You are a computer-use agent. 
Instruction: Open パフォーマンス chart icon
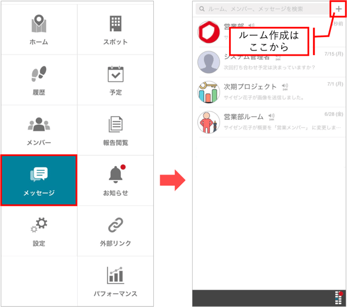click(x=115, y=275)
